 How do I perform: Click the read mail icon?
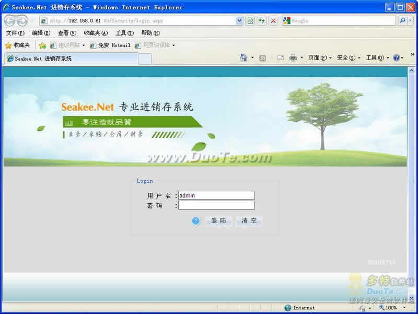(280, 58)
